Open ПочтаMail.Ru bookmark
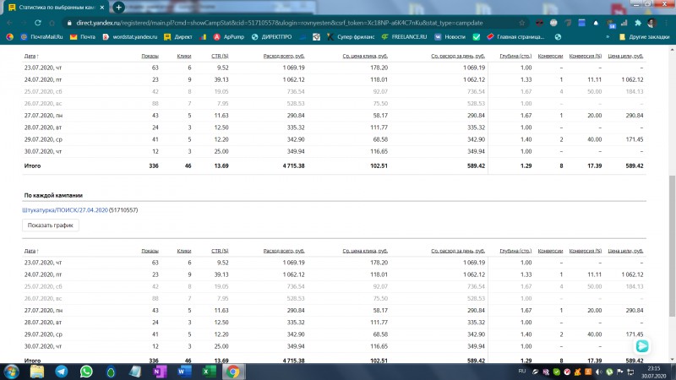 41,37
